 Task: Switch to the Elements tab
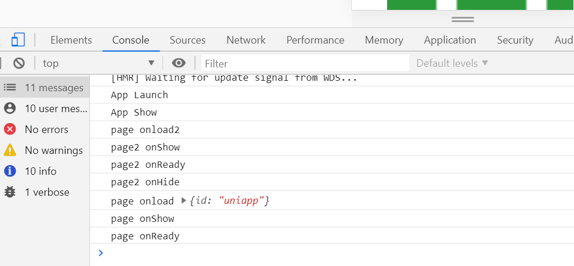point(71,40)
